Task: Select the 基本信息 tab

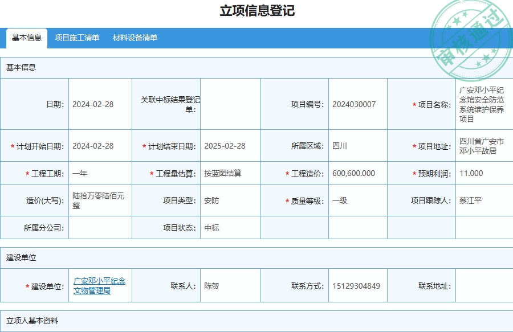Action: click(x=26, y=38)
